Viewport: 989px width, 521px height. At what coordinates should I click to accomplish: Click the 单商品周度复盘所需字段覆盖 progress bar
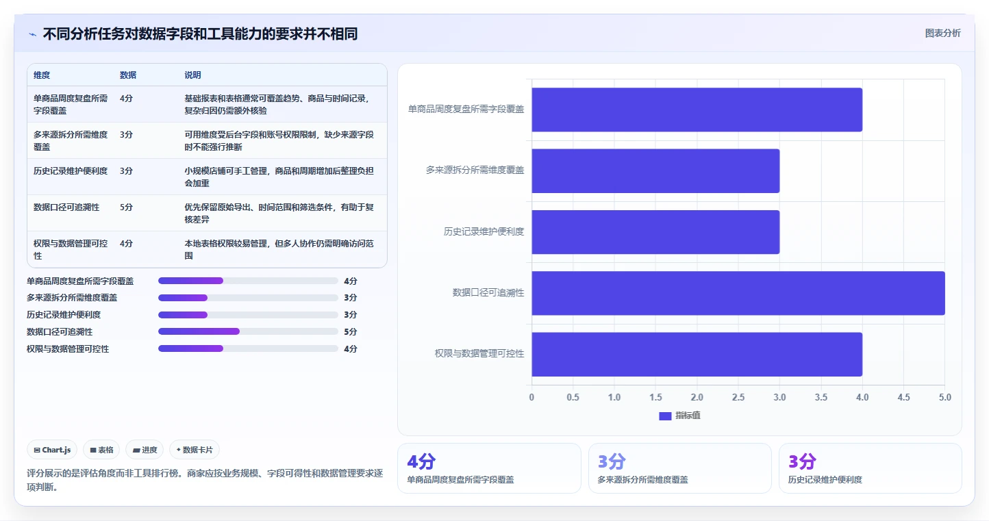click(248, 281)
